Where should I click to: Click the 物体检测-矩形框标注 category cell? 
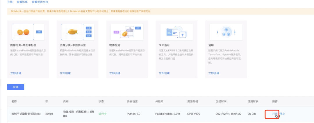(x=78, y=114)
